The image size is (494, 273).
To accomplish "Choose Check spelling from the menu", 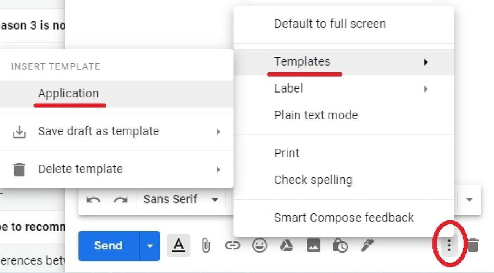I will tap(313, 180).
